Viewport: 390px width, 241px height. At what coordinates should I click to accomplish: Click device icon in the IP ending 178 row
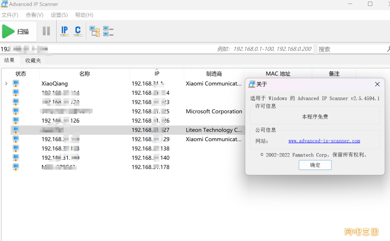tap(16, 167)
